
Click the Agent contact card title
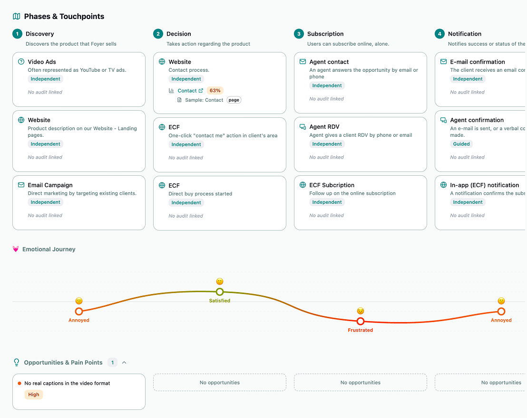click(x=329, y=62)
